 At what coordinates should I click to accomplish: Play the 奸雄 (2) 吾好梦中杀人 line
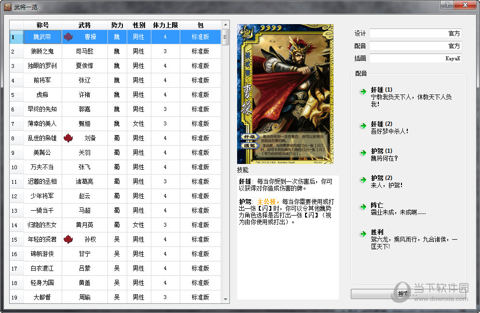[390, 128]
